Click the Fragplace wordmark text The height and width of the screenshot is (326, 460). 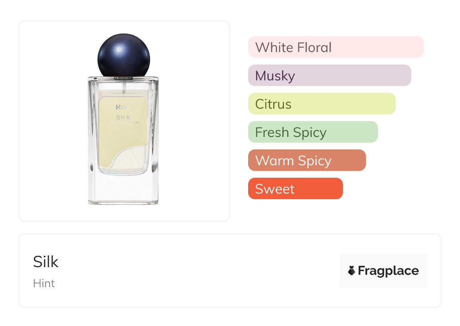coord(388,271)
